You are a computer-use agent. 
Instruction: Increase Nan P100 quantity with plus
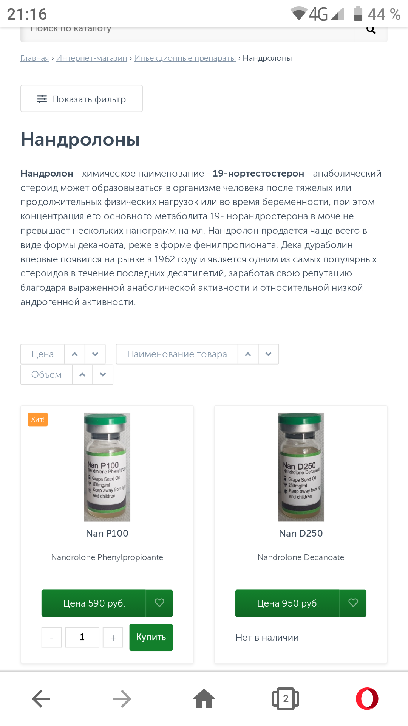point(113,638)
